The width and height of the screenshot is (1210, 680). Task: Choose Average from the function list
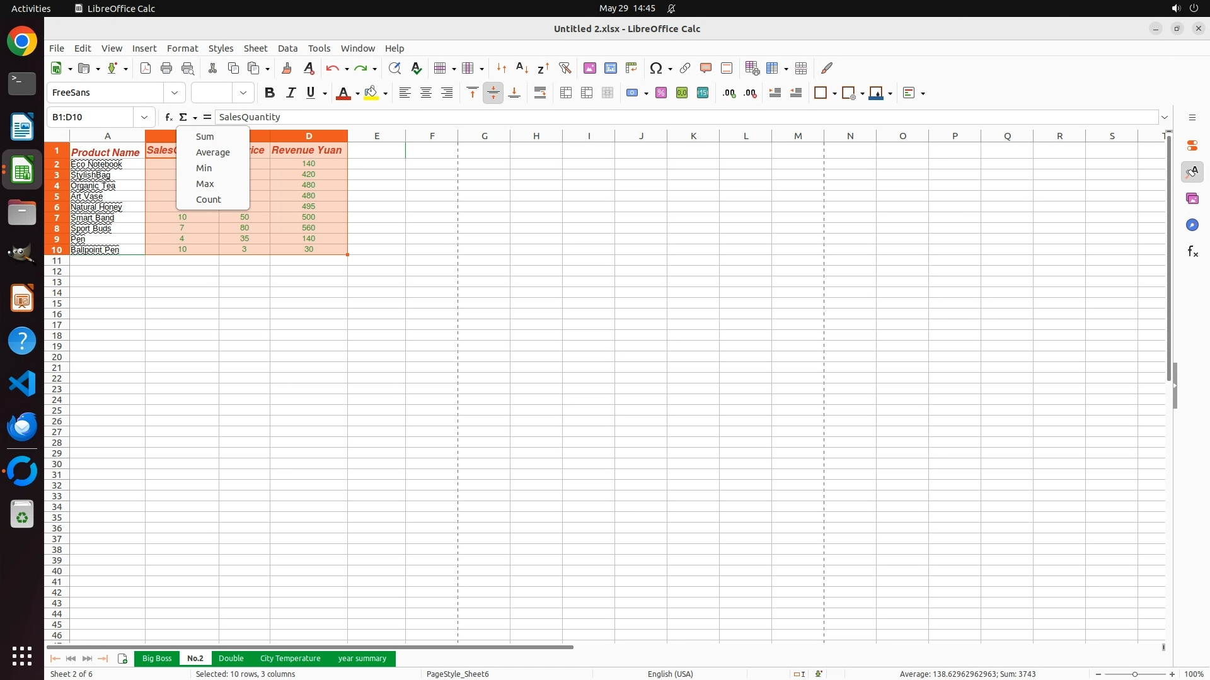tap(212, 152)
